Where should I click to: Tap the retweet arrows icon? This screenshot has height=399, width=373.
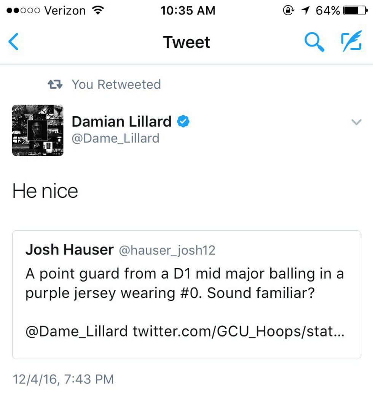point(56,84)
